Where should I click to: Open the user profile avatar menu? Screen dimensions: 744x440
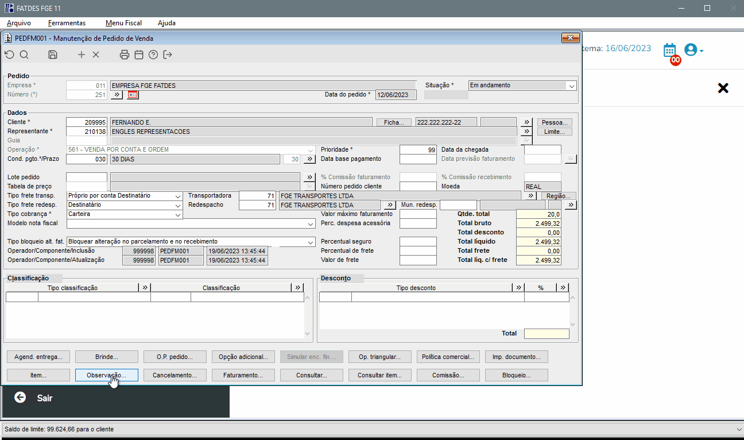(x=692, y=50)
